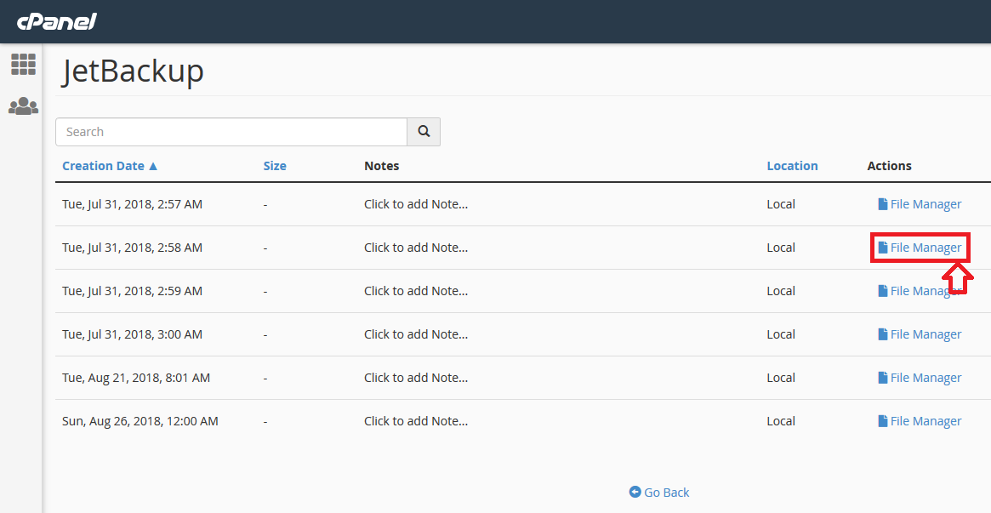Add a note to 2:57 AM backup

pyautogui.click(x=416, y=204)
